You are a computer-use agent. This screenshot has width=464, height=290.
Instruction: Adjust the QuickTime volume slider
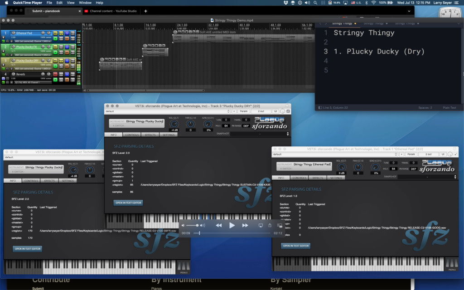pos(192,226)
